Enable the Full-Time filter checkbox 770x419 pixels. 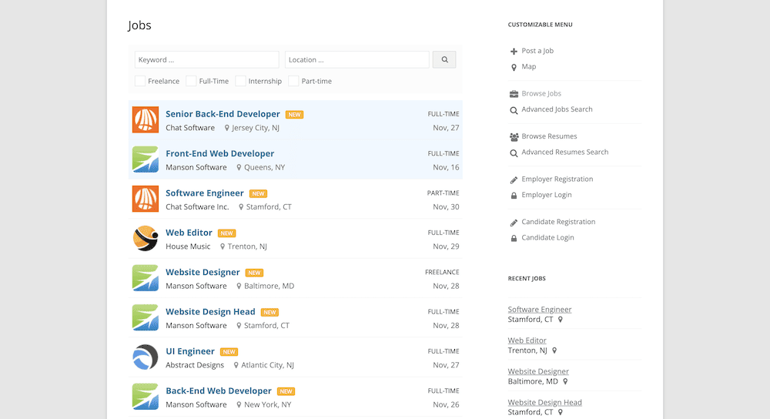tap(191, 81)
